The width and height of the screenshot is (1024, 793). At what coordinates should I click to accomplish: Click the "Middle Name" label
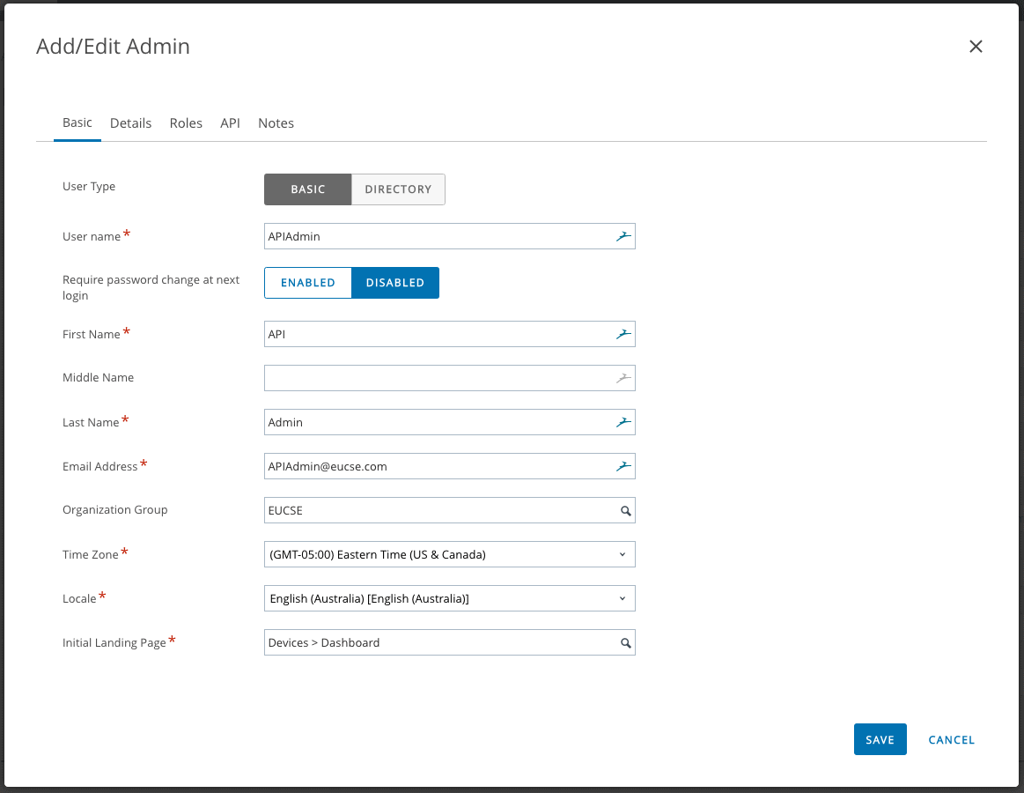[98, 377]
